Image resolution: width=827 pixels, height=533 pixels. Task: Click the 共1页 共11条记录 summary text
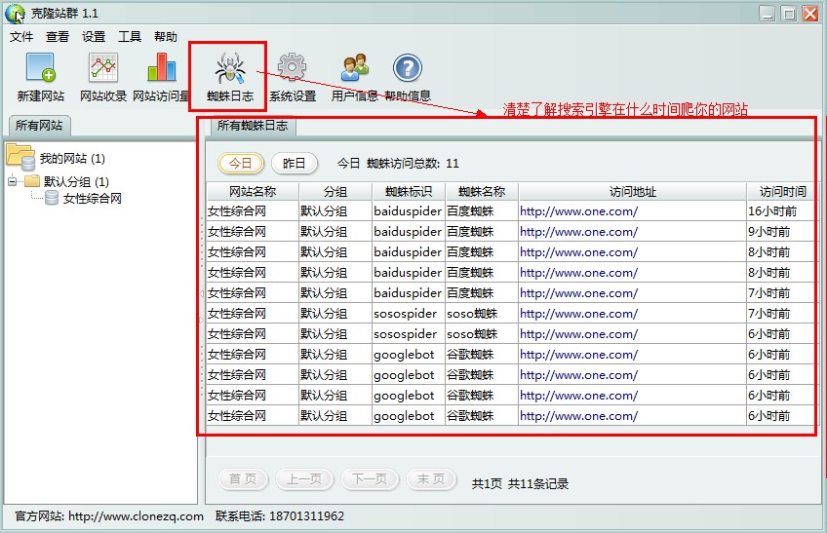point(520,484)
